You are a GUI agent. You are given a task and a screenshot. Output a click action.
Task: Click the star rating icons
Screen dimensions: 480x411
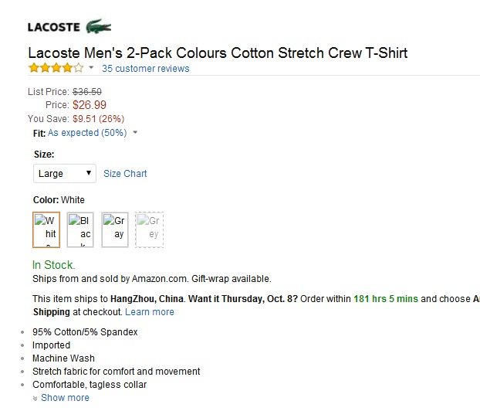coord(56,68)
